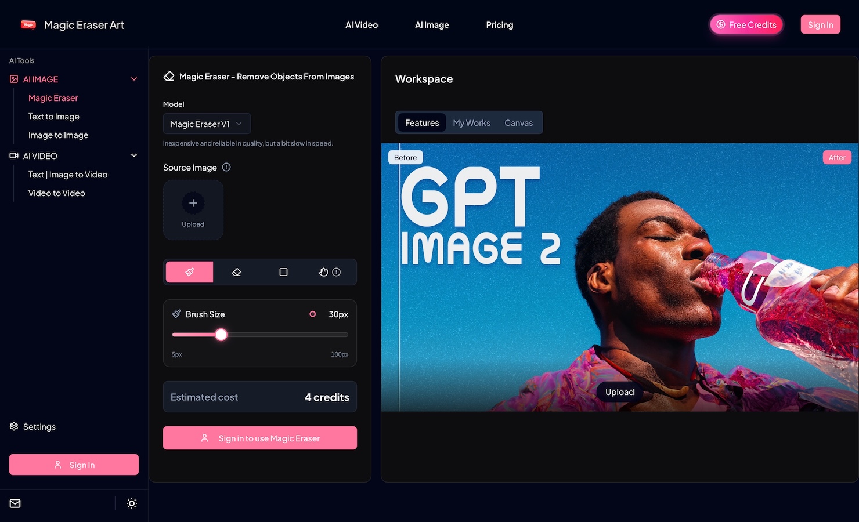Go to the Pricing page

[500, 25]
